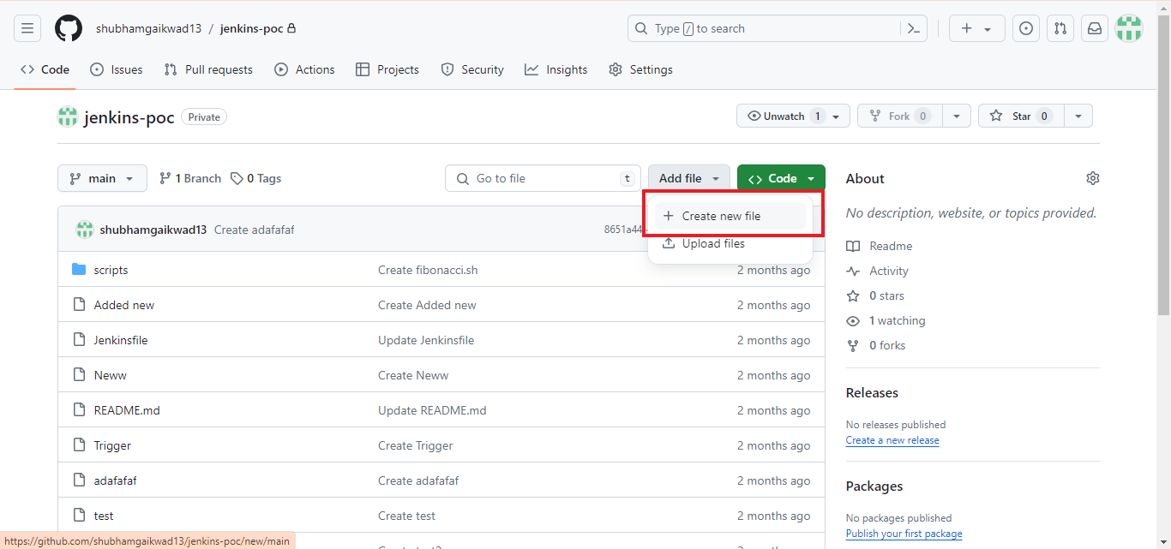Focus the Type / to search field
The height and width of the screenshot is (549, 1171).
[x=765, y=28]
